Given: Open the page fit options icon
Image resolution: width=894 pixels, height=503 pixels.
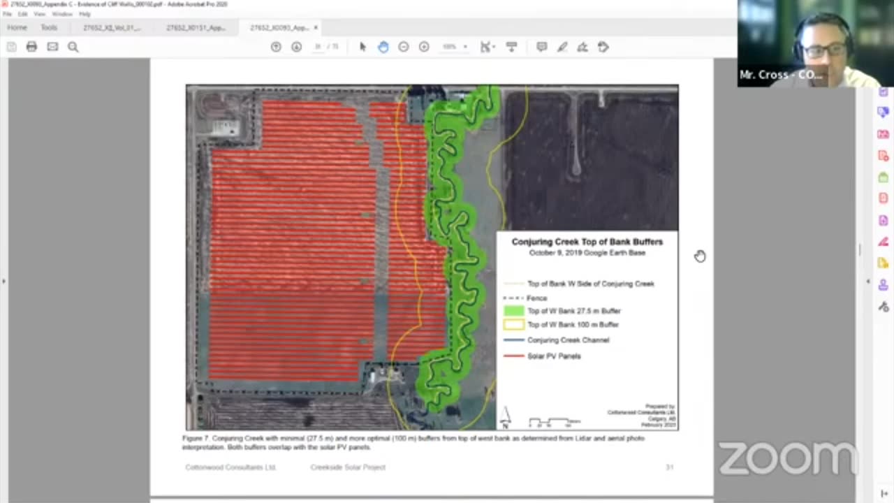Looking at the screenshot, I should click(x=486, y=47).
